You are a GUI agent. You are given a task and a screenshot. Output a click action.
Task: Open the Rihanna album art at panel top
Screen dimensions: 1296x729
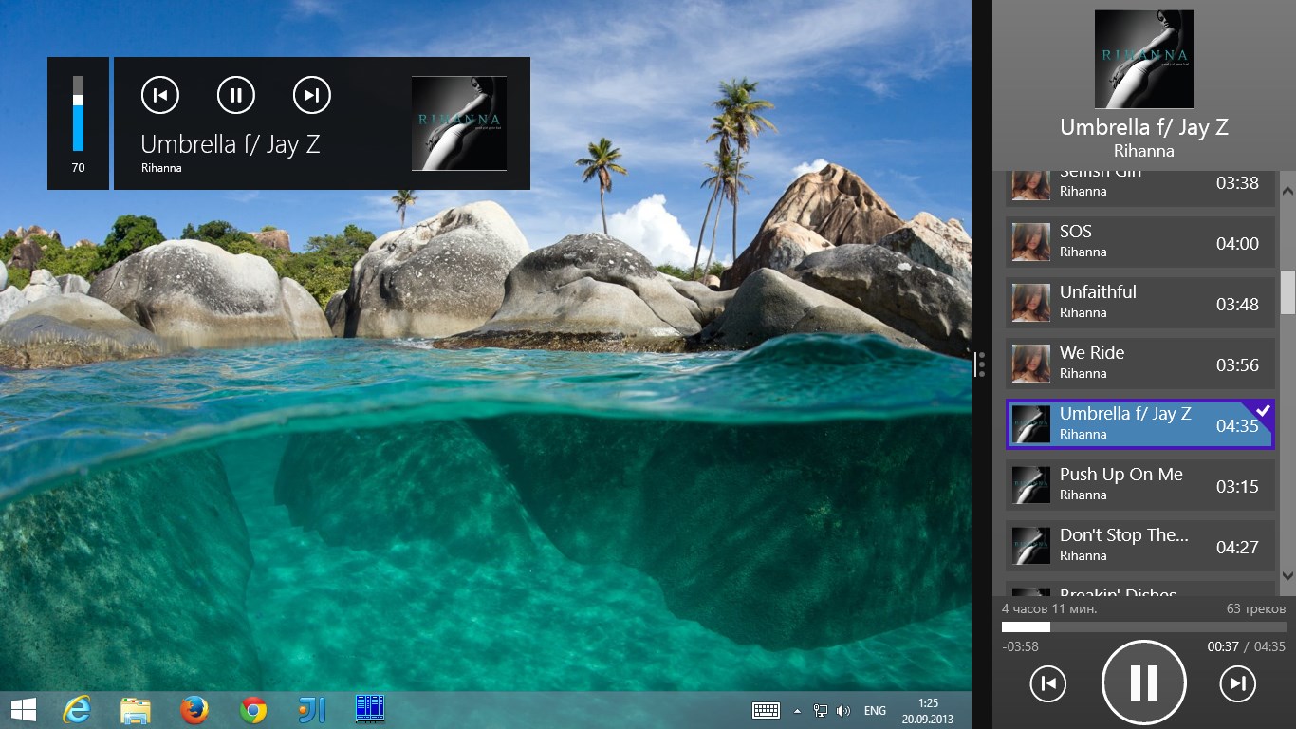(x=1143, y=59)
